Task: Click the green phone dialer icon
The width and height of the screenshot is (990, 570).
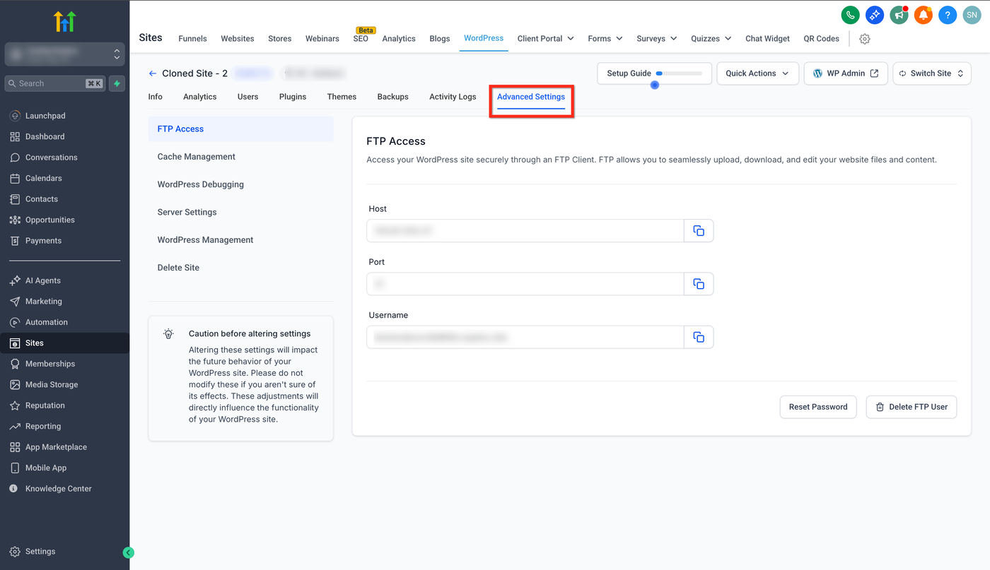Action: [x=850, y=15]
